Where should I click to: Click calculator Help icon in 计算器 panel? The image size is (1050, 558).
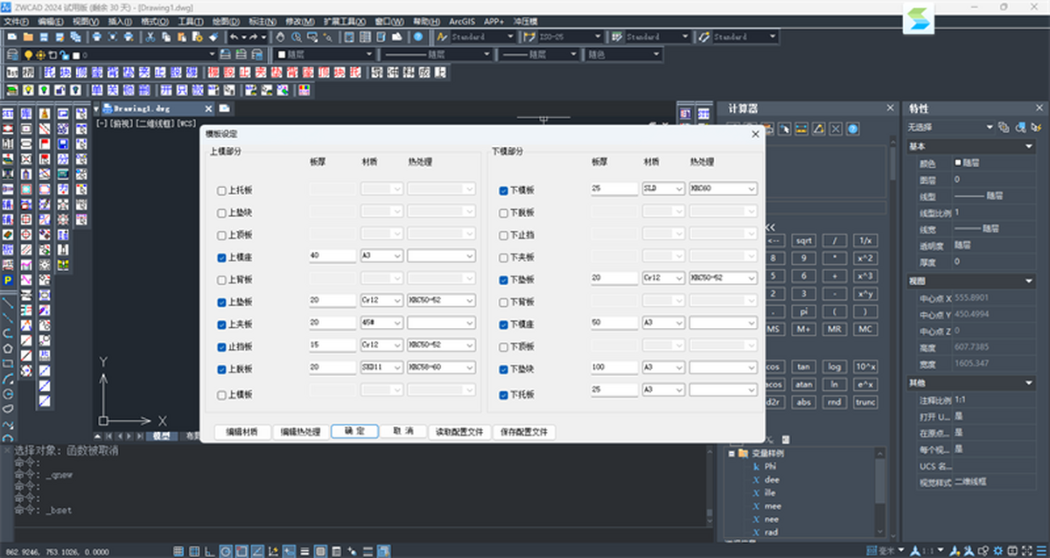coord(853,129)
